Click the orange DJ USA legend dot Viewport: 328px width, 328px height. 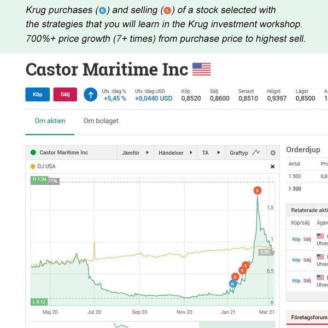click(x=33, y=167)
